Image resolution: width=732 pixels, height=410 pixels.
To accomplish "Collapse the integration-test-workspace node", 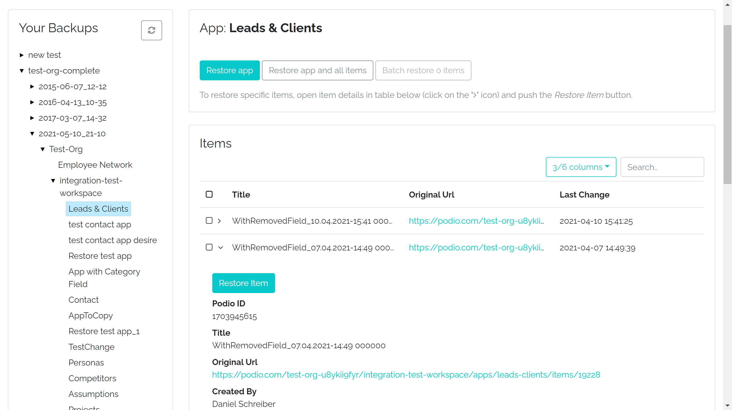I will click(x=53, y=181).
